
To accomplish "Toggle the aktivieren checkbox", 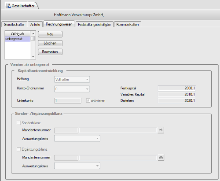I will tap(88, 100).
